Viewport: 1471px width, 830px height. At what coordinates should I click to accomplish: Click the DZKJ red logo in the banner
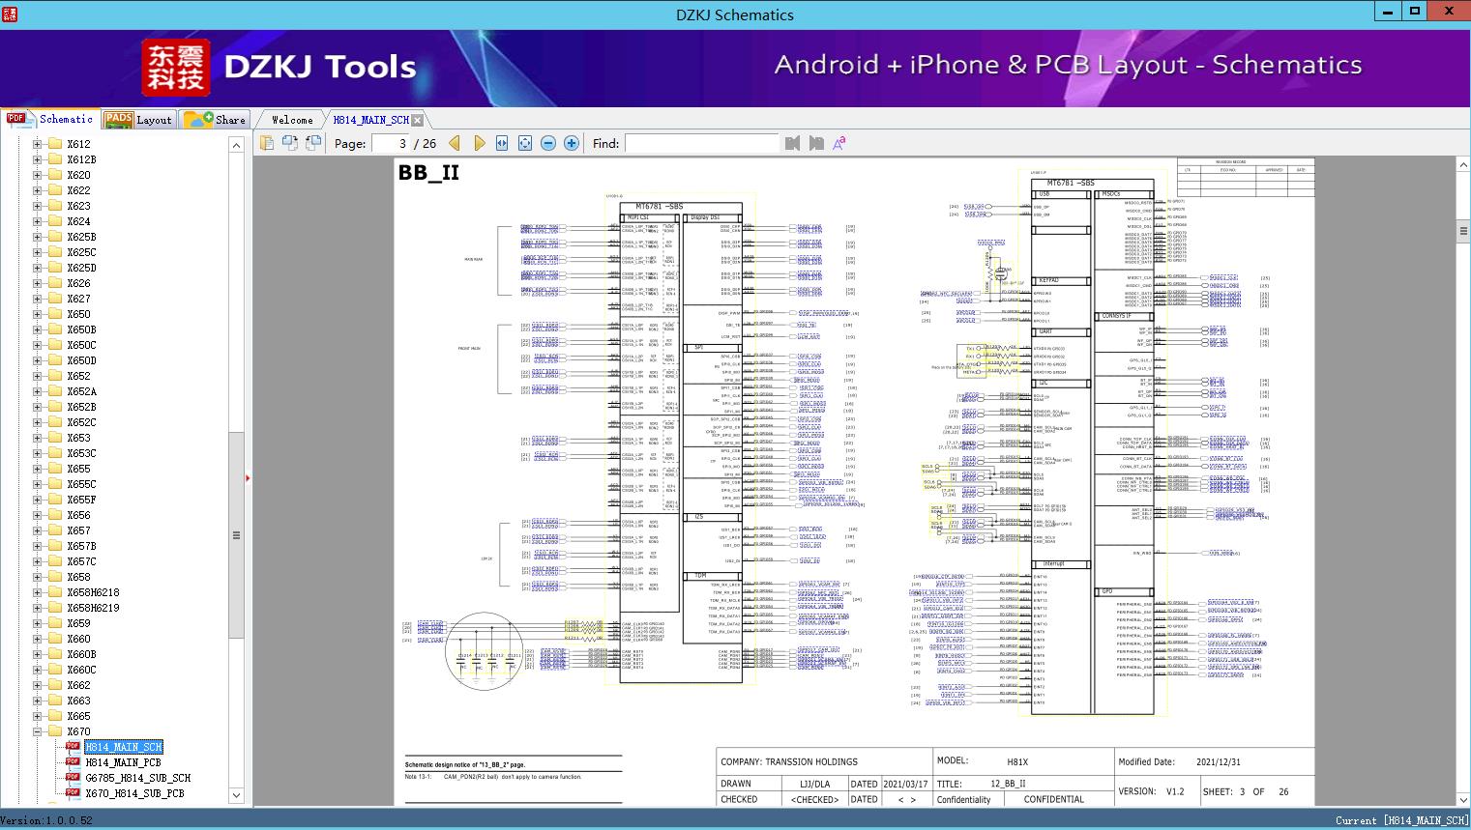point(176,68)
